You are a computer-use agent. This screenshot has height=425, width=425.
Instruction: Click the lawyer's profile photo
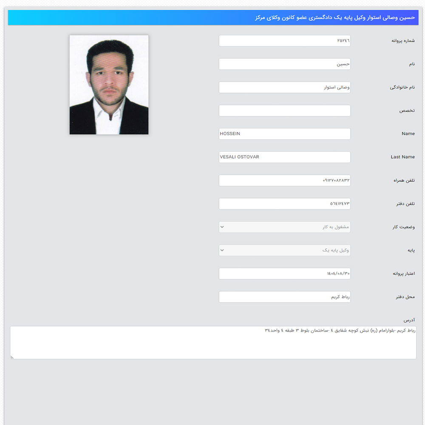(109, 85)
